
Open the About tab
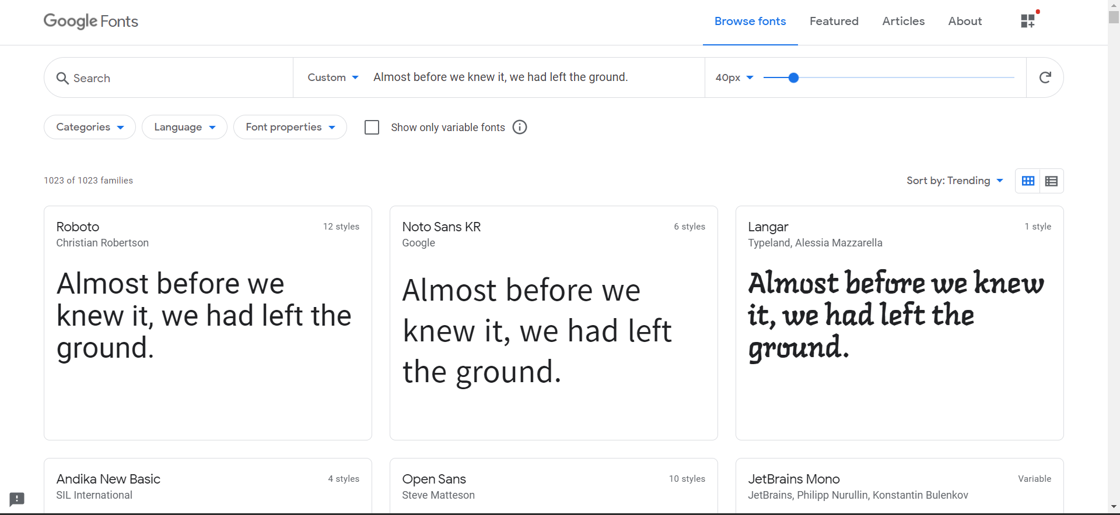(x=965, y=22)
